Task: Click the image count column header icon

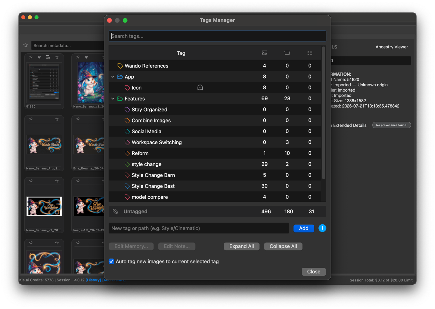Action: click(x=264, y=53)
